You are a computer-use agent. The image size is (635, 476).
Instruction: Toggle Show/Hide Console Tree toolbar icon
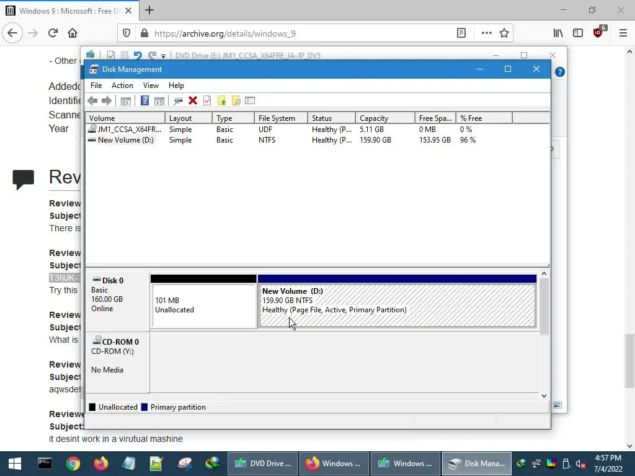click(x=126, y=101)
